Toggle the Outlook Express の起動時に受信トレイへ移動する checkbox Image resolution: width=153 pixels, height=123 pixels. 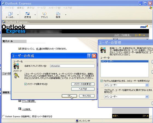point(4,116)
